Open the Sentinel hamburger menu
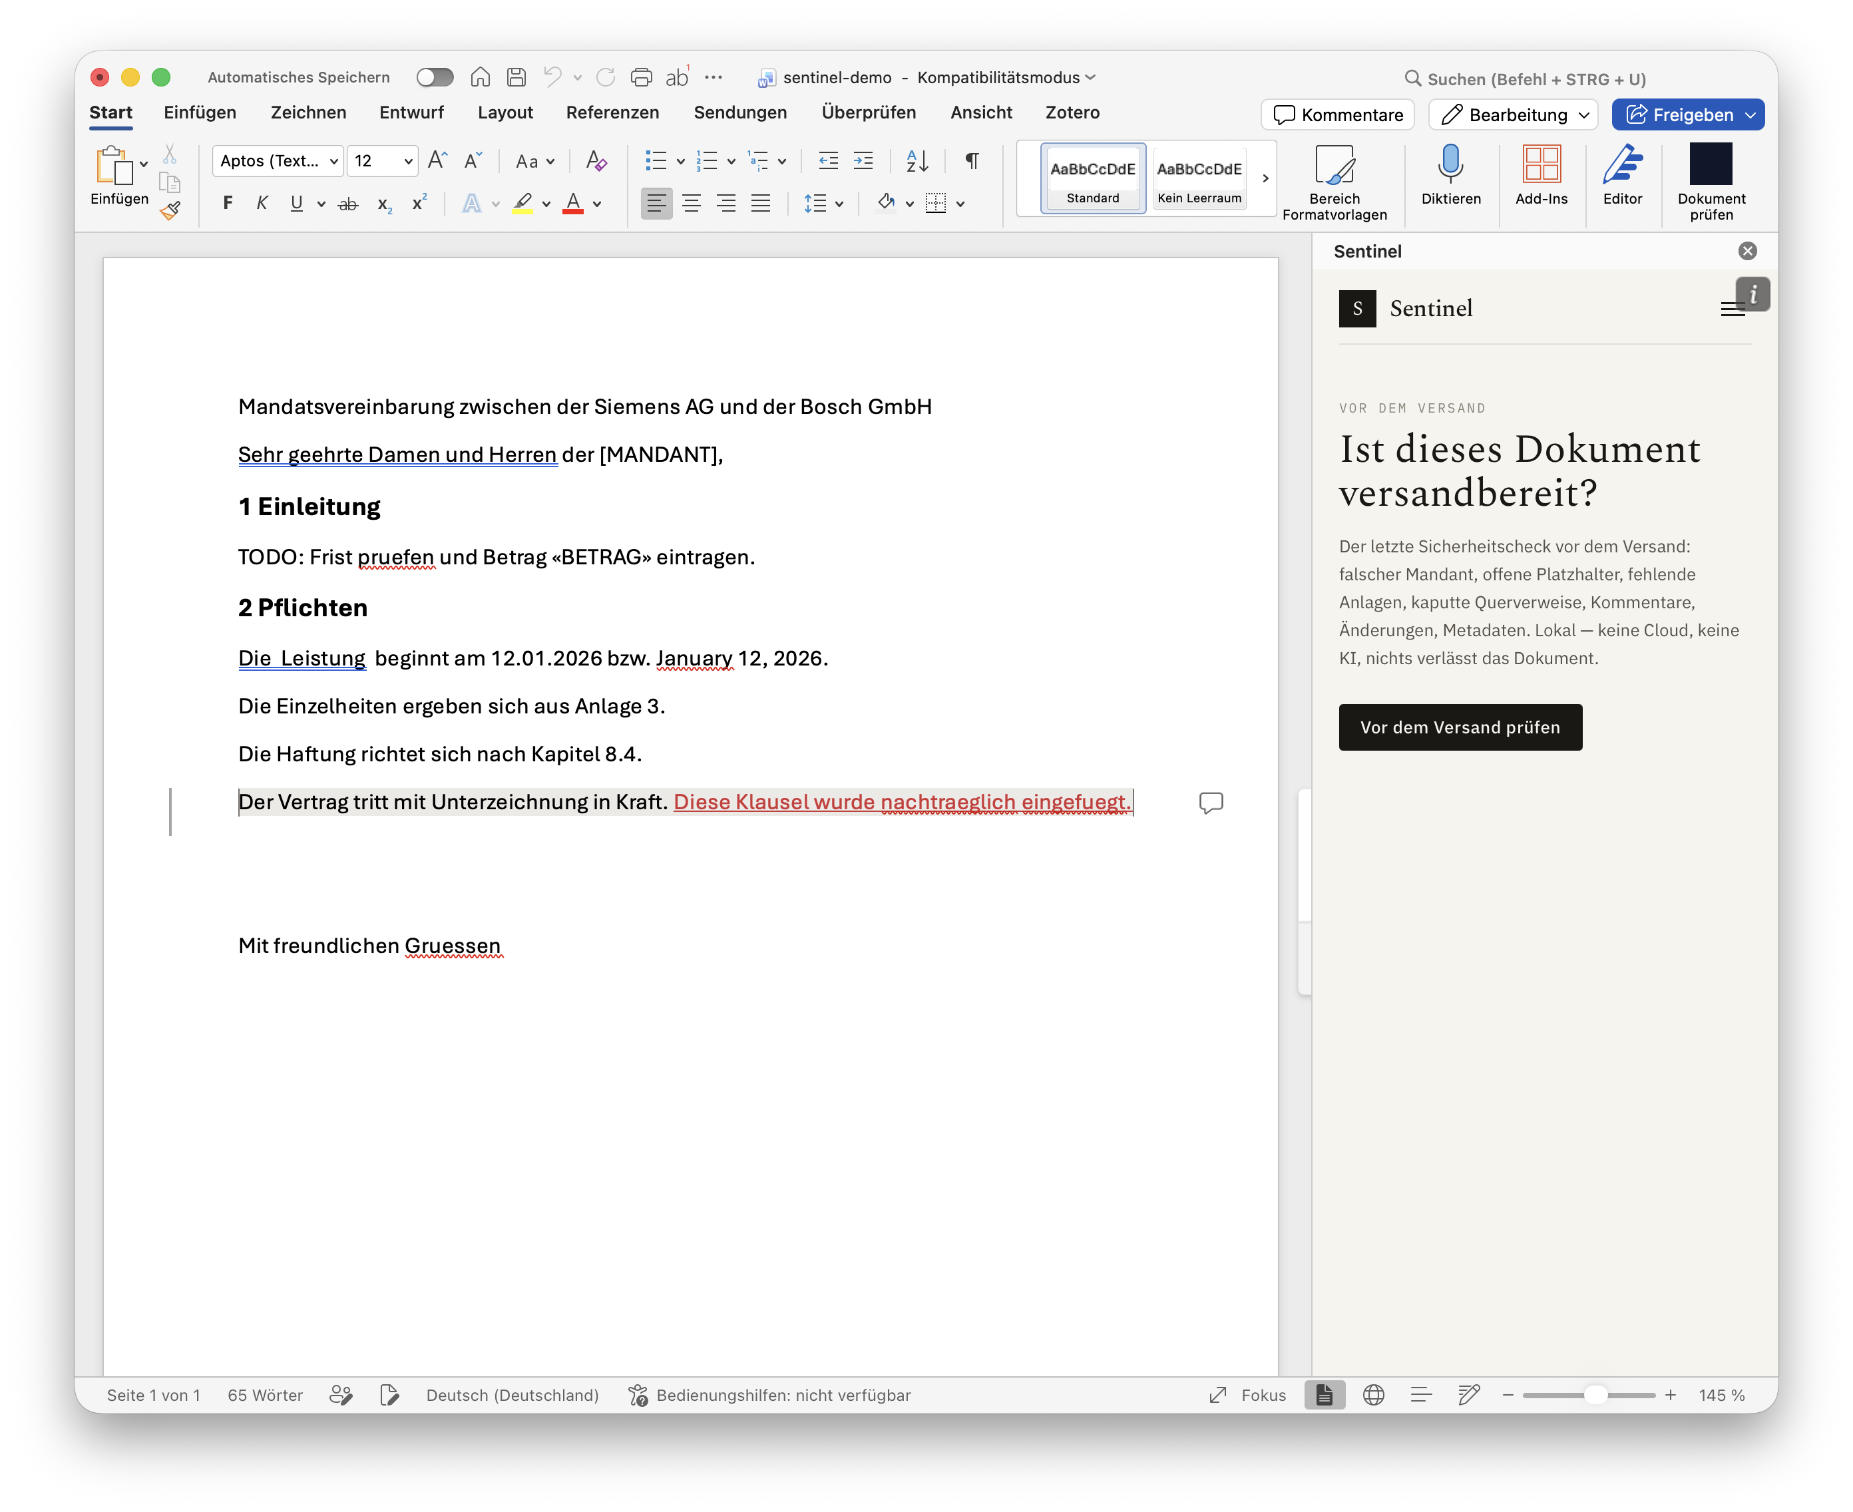 coord(1732,309)
